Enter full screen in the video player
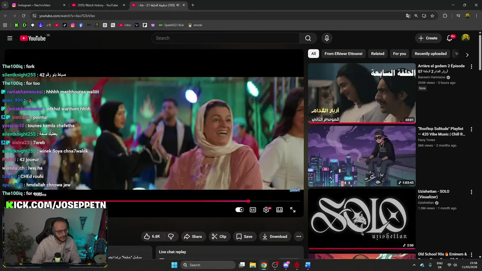This screenshot has width=482, height=271. point(293,210)
